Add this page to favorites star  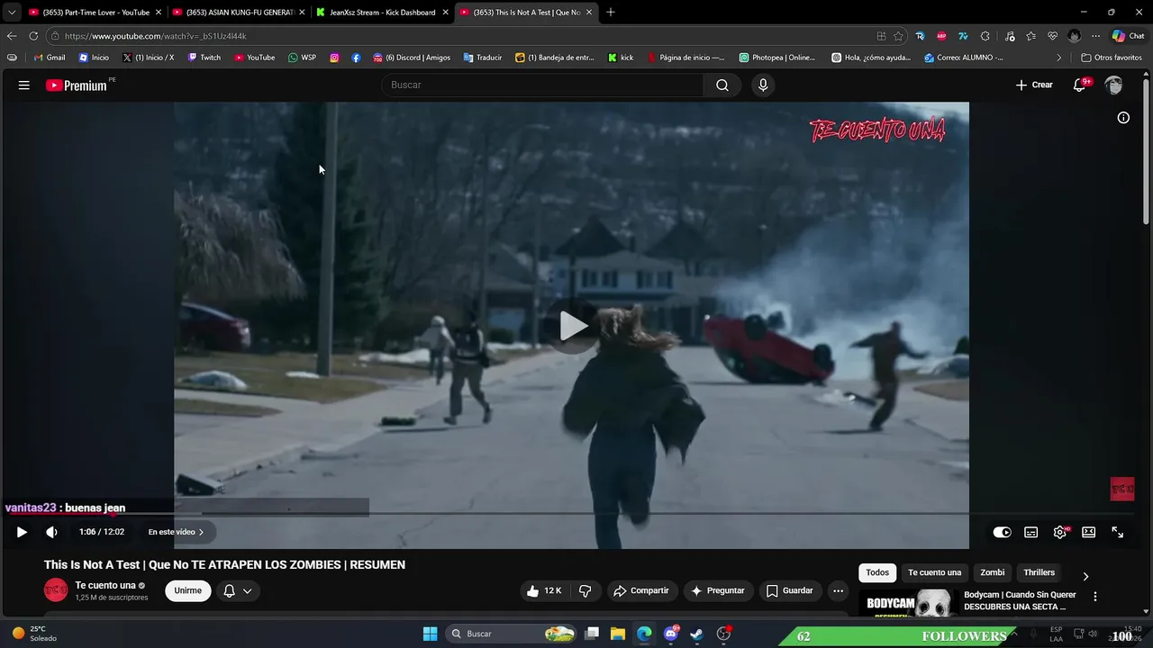(898, 36)
